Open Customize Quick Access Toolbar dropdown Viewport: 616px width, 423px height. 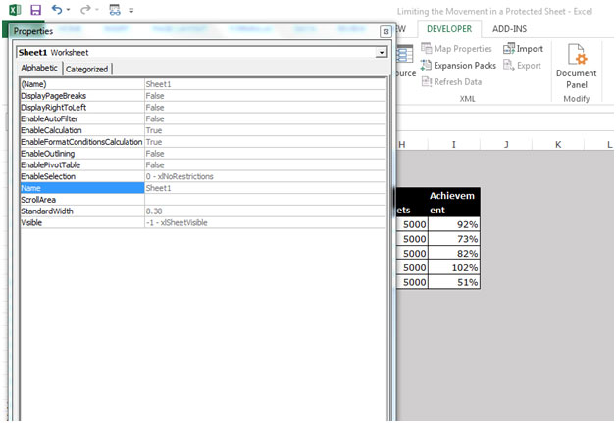coord(131,11)
